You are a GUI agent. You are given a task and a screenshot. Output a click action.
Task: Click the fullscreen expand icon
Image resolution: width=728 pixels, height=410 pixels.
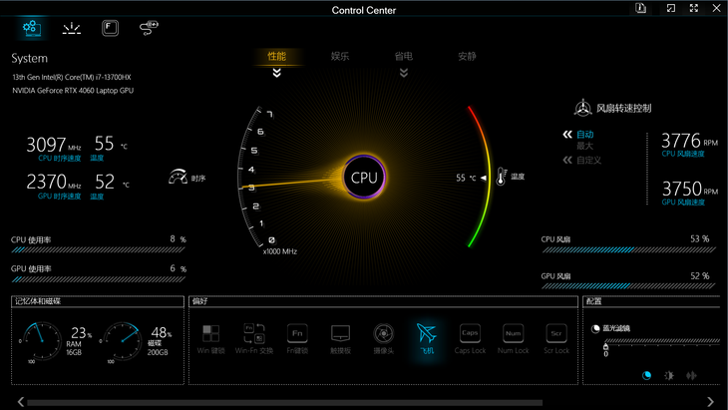click(x=694, y=8)
